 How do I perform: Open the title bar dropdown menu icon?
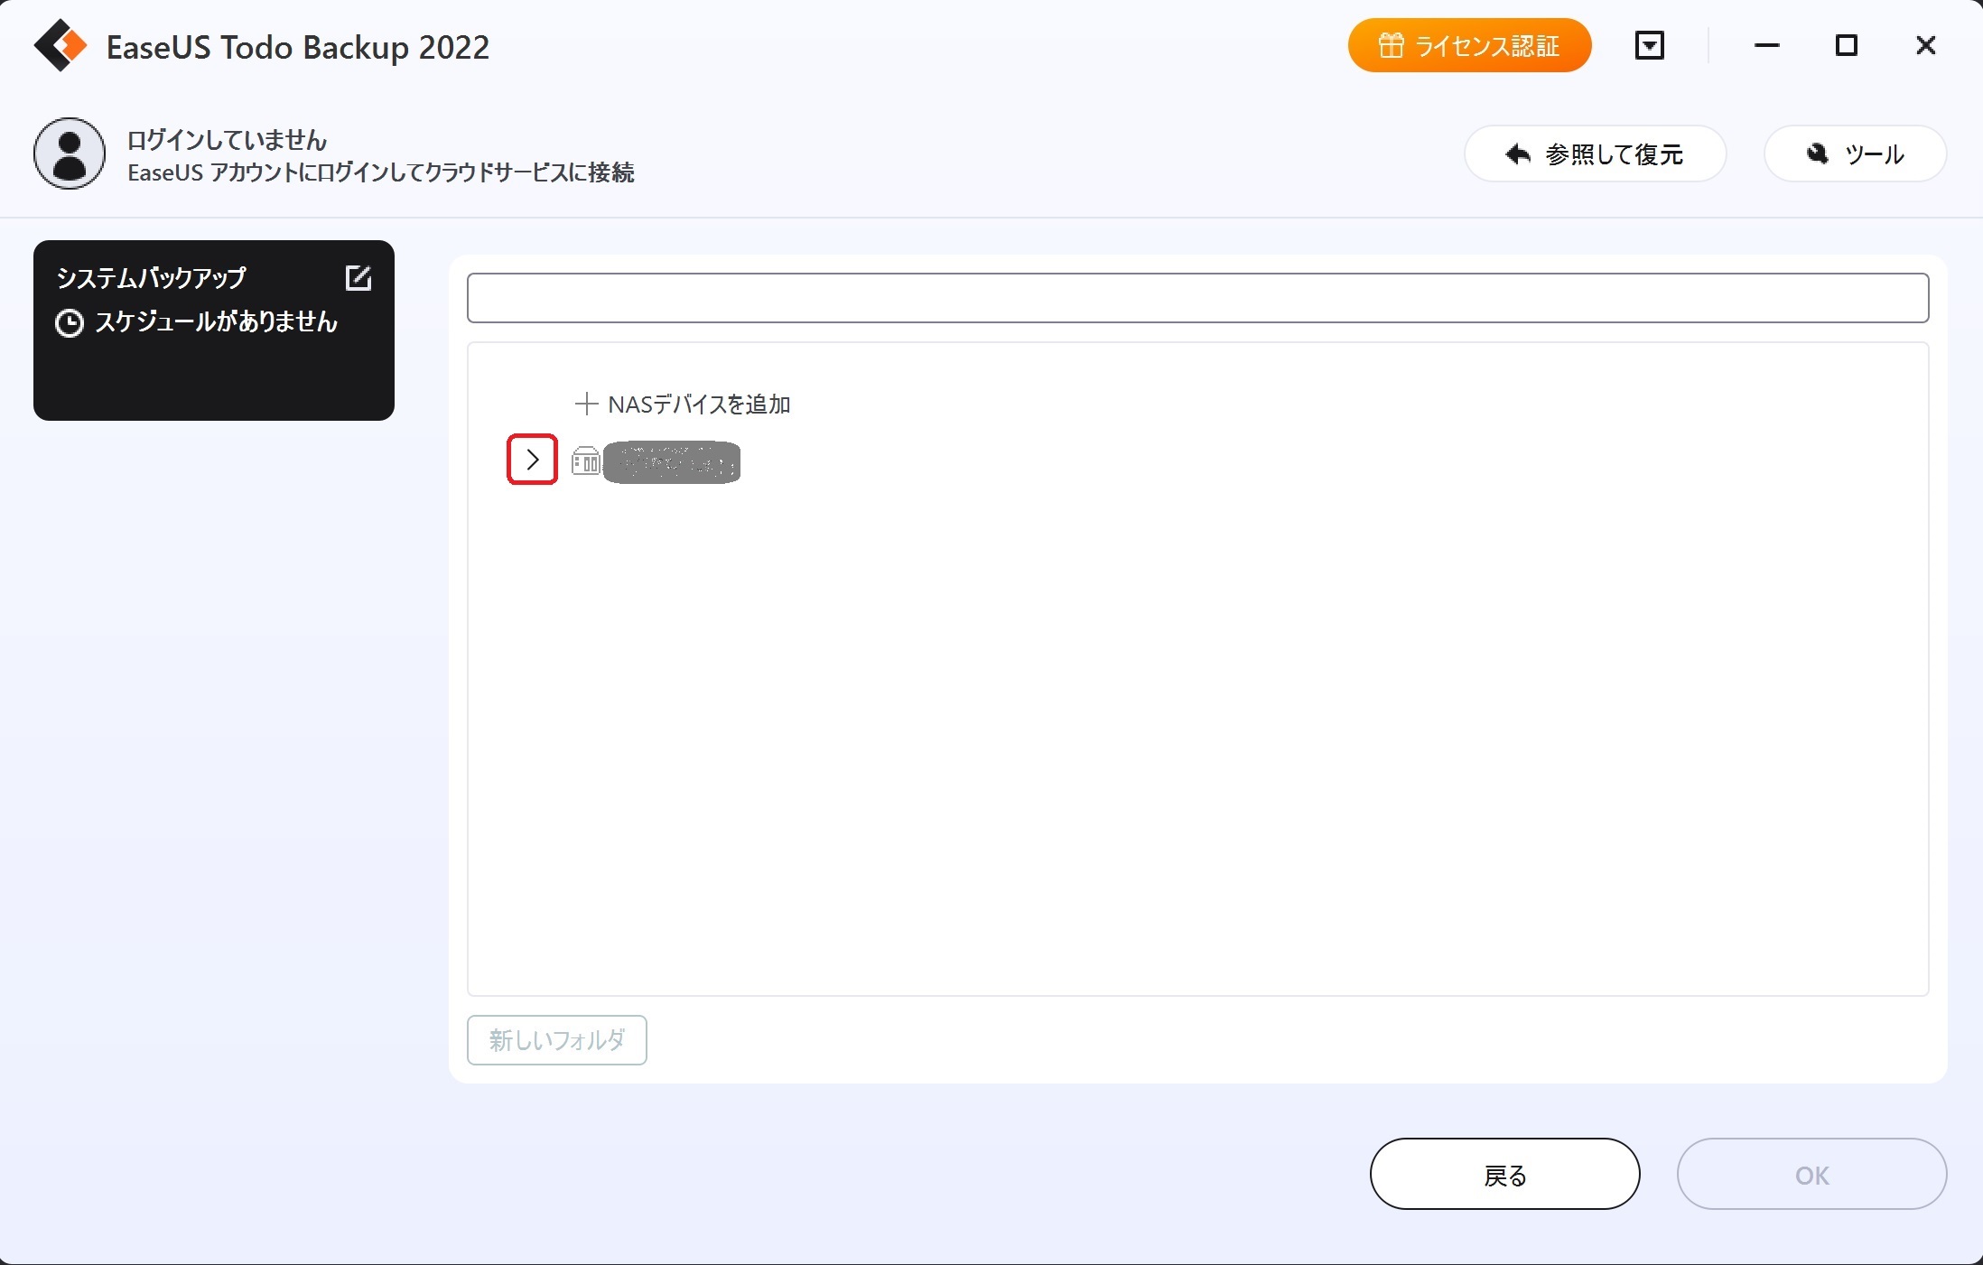(x=1649, y=45)
